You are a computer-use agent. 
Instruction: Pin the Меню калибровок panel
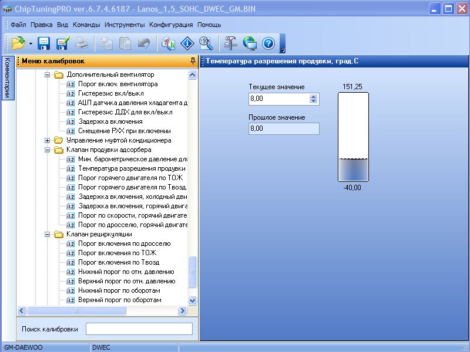[193, 61]
